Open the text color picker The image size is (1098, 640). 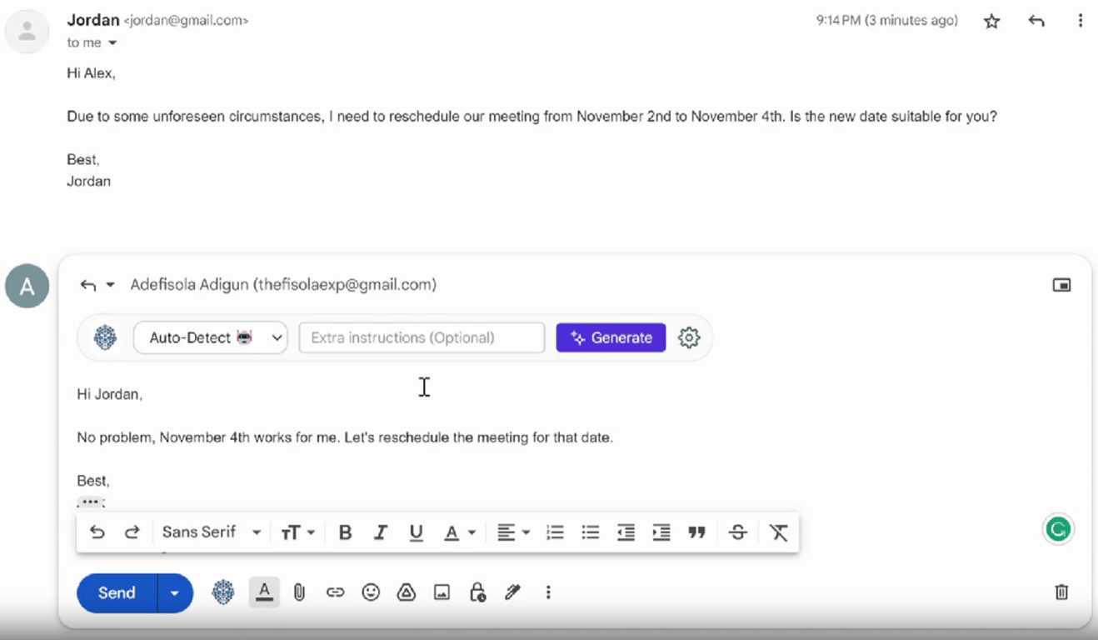pos(459,532)
